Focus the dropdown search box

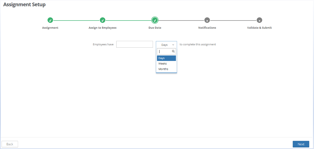(166, 51)
